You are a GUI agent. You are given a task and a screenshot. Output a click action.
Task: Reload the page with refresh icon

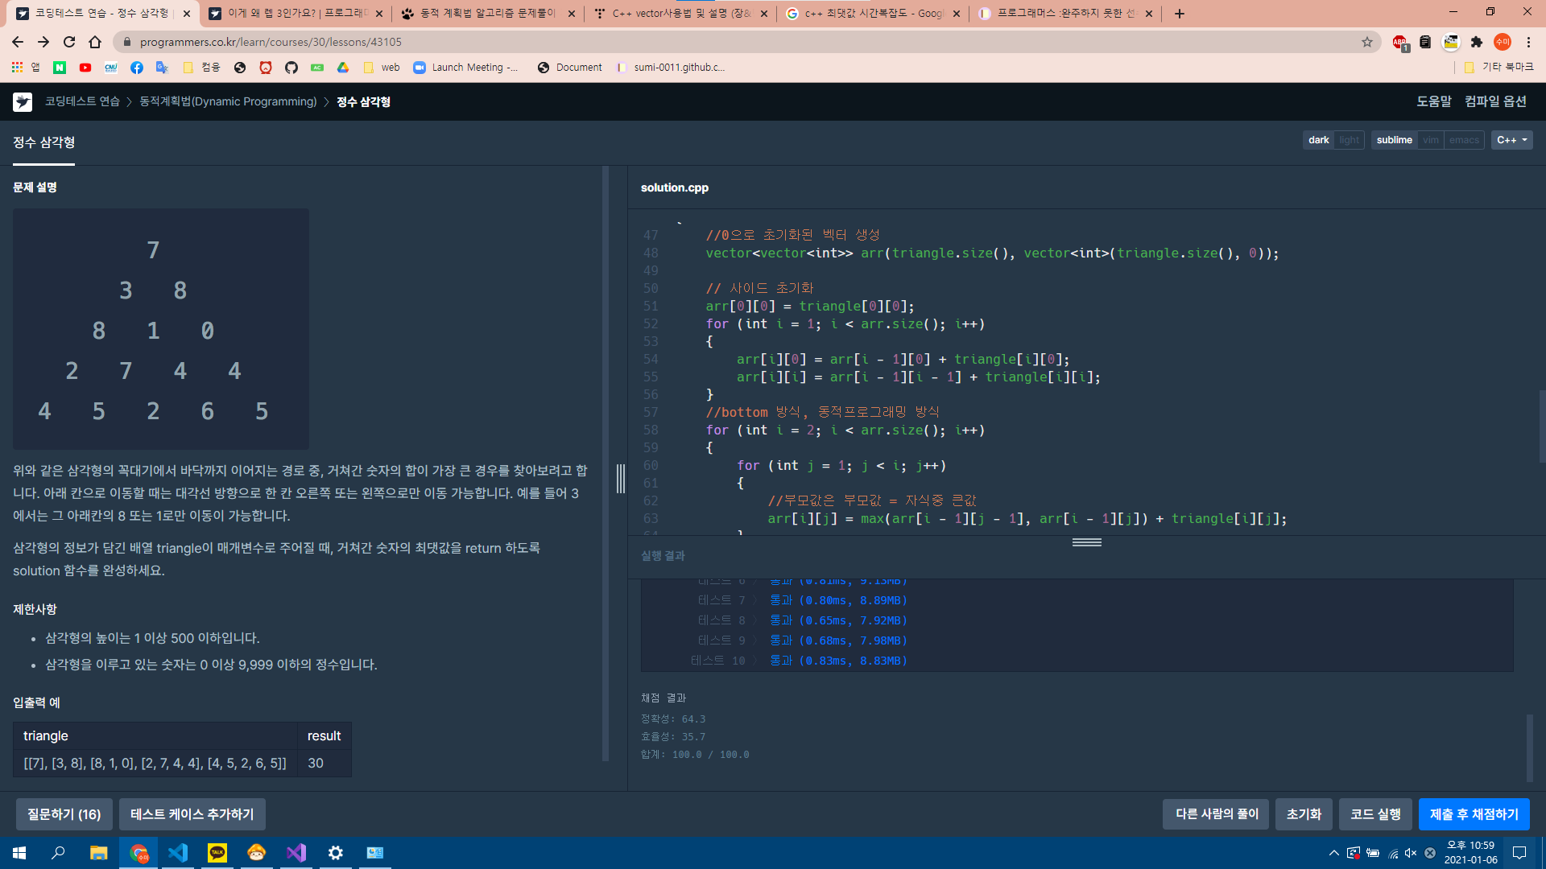[69, 42]
